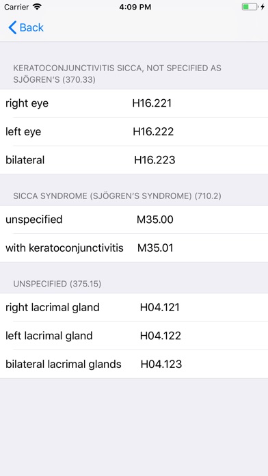Select the left eye row

pos(134,132)
